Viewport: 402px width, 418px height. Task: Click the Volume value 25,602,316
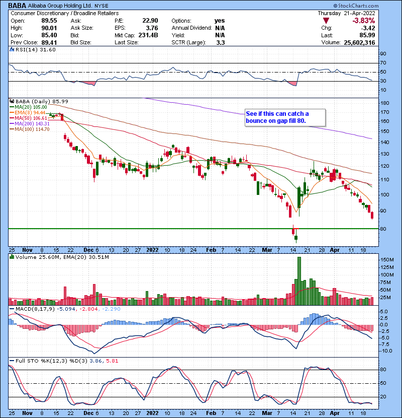click(359, 42)
